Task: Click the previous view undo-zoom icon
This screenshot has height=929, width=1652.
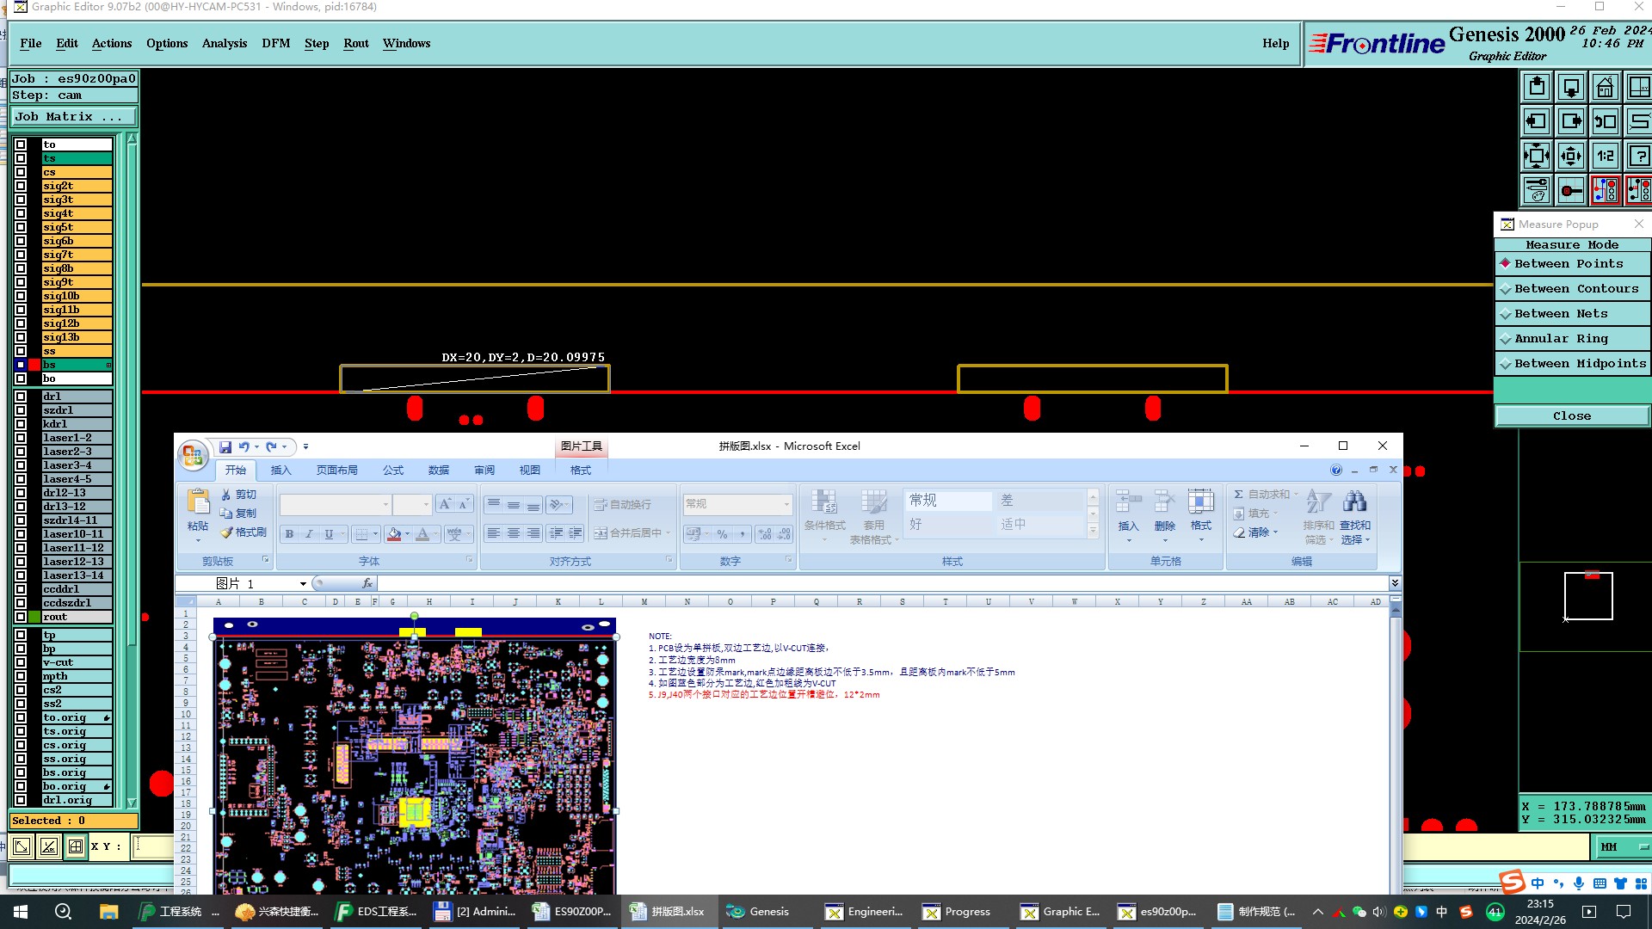Action: [1605, 121]
